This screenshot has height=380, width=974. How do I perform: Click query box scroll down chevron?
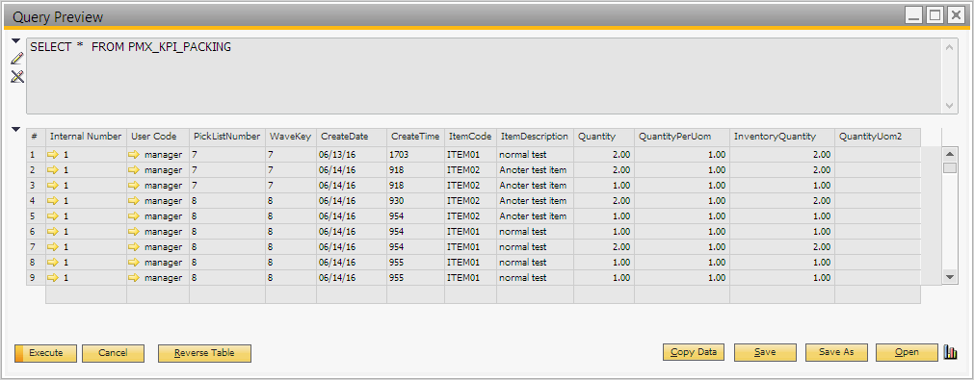[950, 106]
